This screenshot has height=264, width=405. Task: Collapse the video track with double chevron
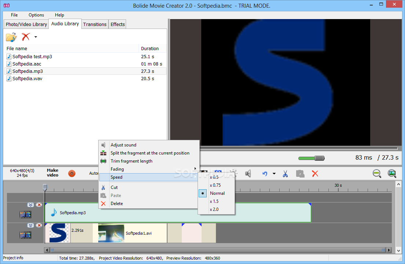tap(30, 225)
